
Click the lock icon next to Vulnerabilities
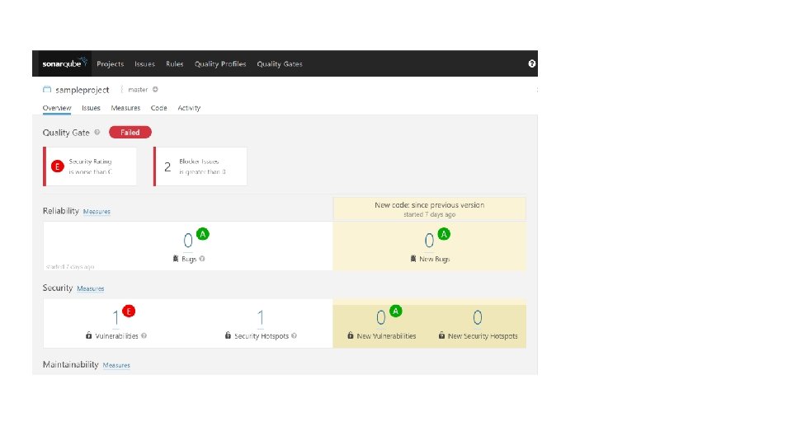pyautogui.click(x=89, y=335)
